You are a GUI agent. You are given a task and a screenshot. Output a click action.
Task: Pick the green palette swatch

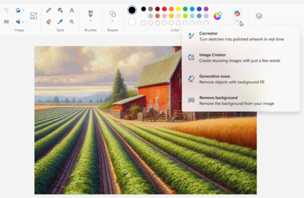click(x=185, y=9)
